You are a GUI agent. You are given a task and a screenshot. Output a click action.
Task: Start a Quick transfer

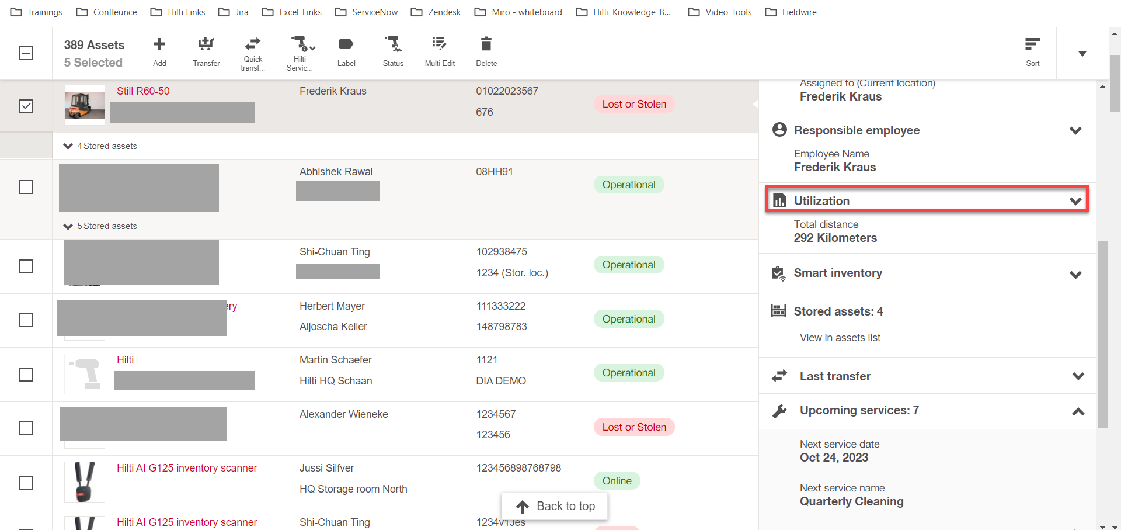tap(253, 53)
